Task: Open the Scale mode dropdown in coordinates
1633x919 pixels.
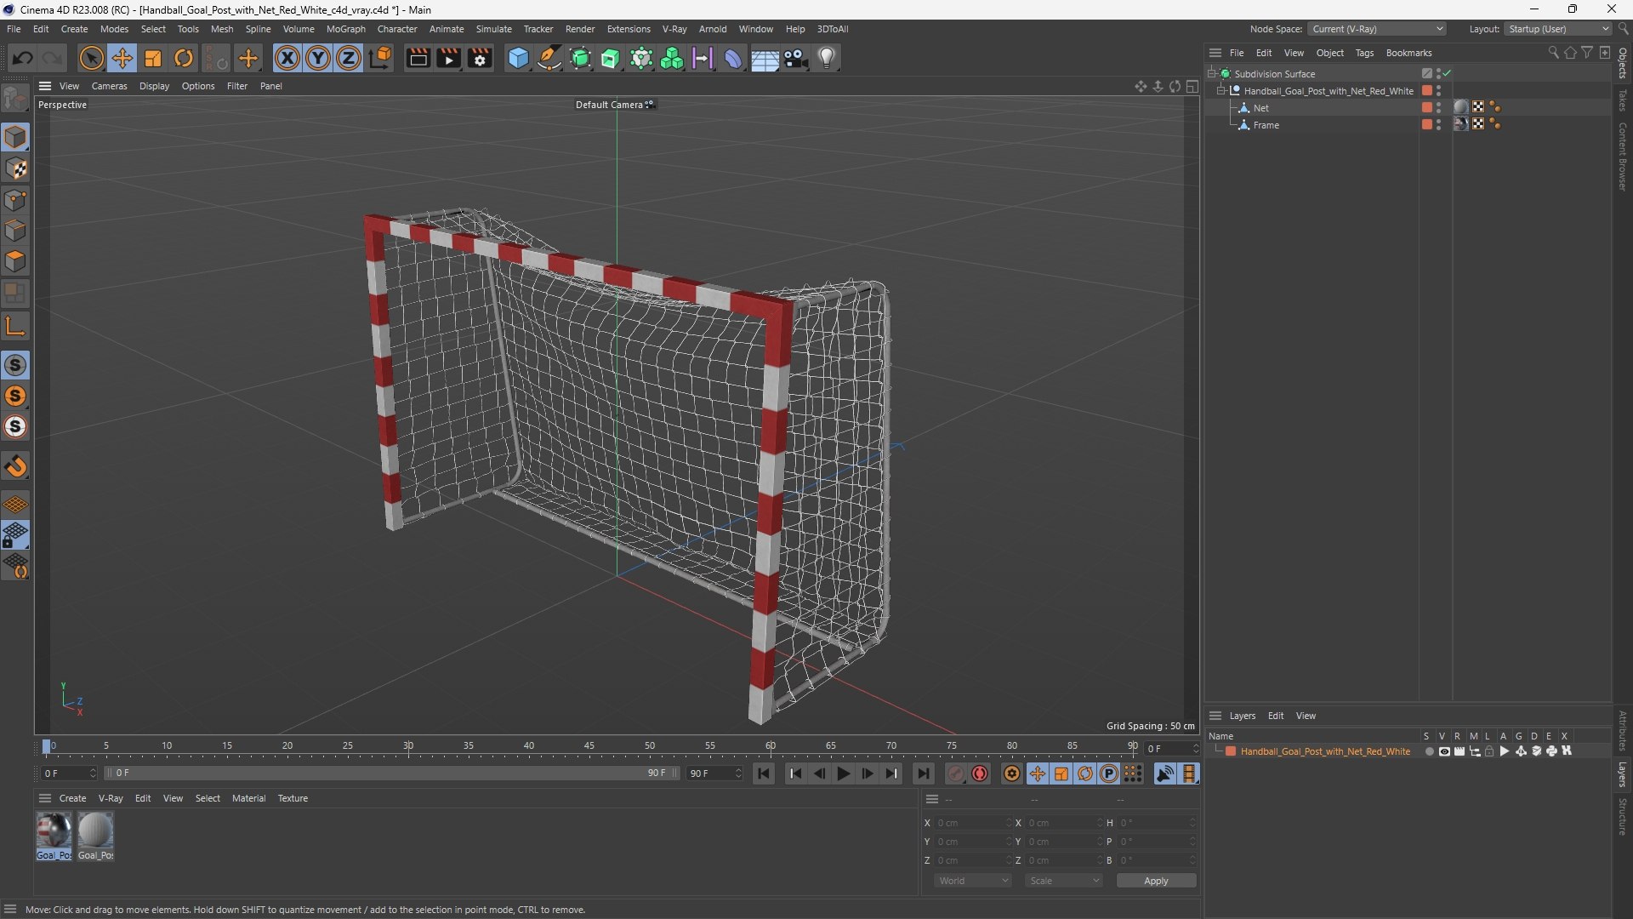Action: [x=1064, y=881]
